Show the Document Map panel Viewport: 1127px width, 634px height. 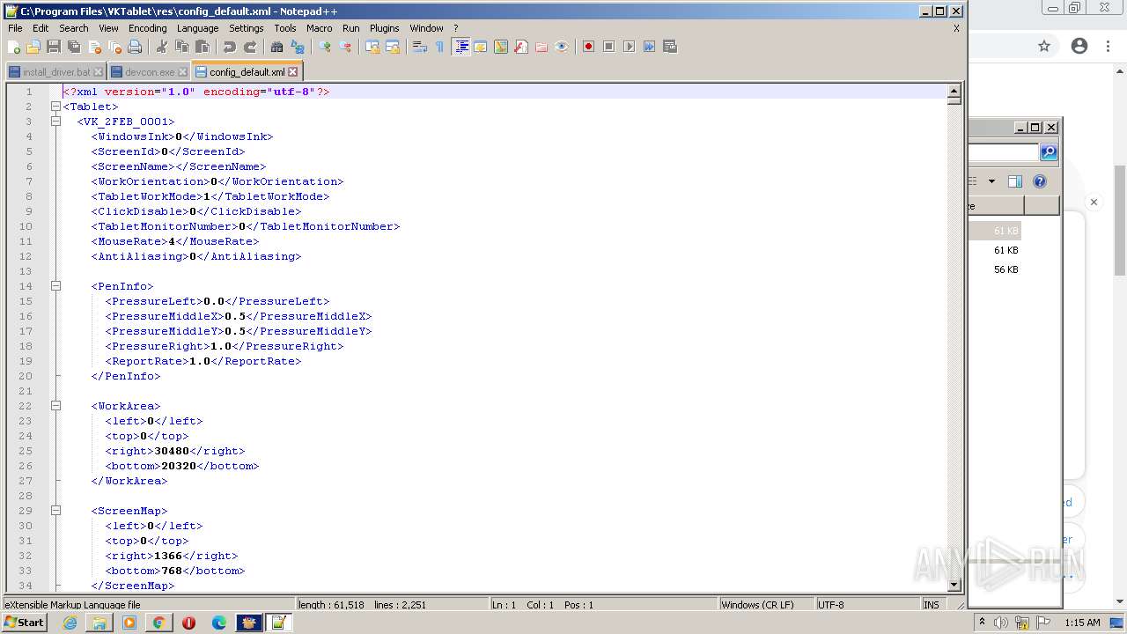pos(501,47)
